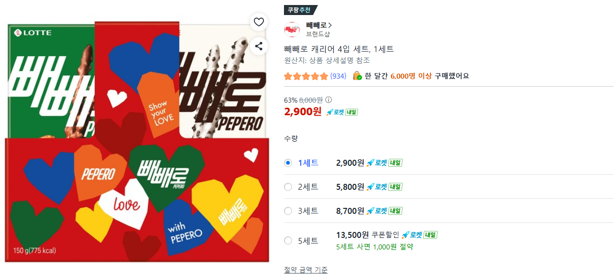
Task: Open the 934 reviews count link
Action: 338,76
